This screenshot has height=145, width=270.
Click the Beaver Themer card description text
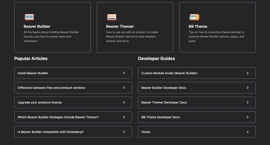pos(132,37)
